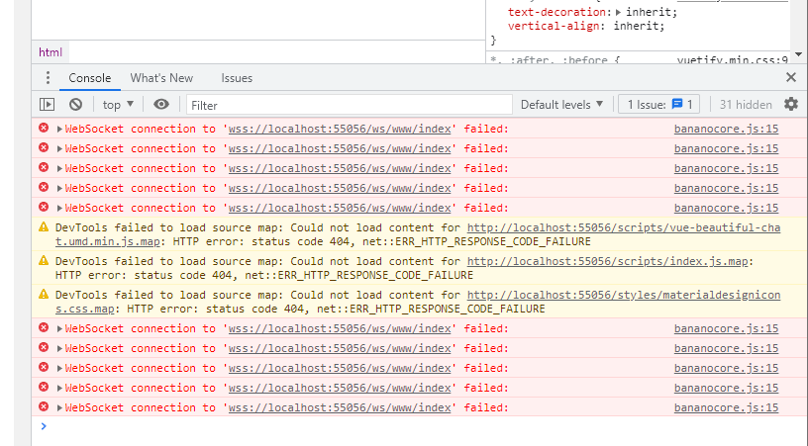This screenshot has width=808, height=446.
Task: Switch to the Console tab
Action: [x=90, y=78]
